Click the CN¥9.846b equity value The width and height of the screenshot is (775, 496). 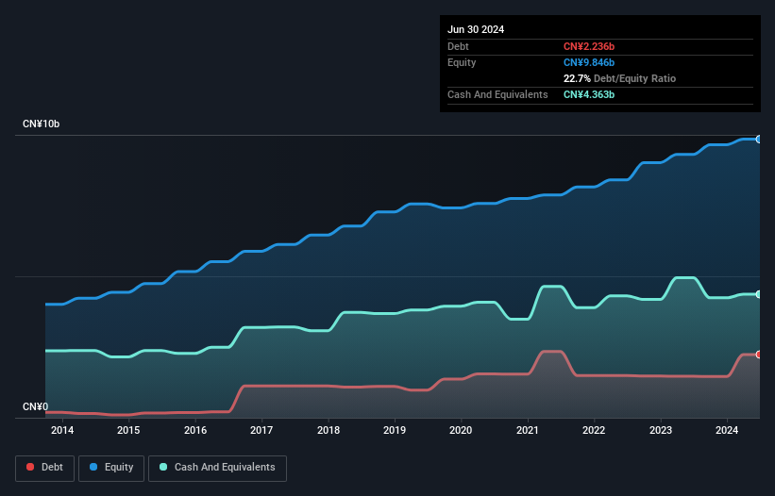tap(589, 62)
